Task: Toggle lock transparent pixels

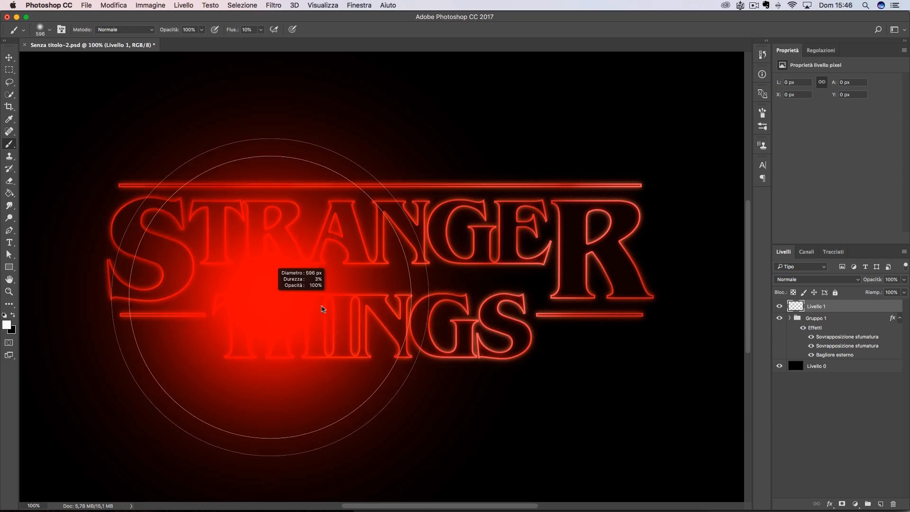Action: point(793,293)
